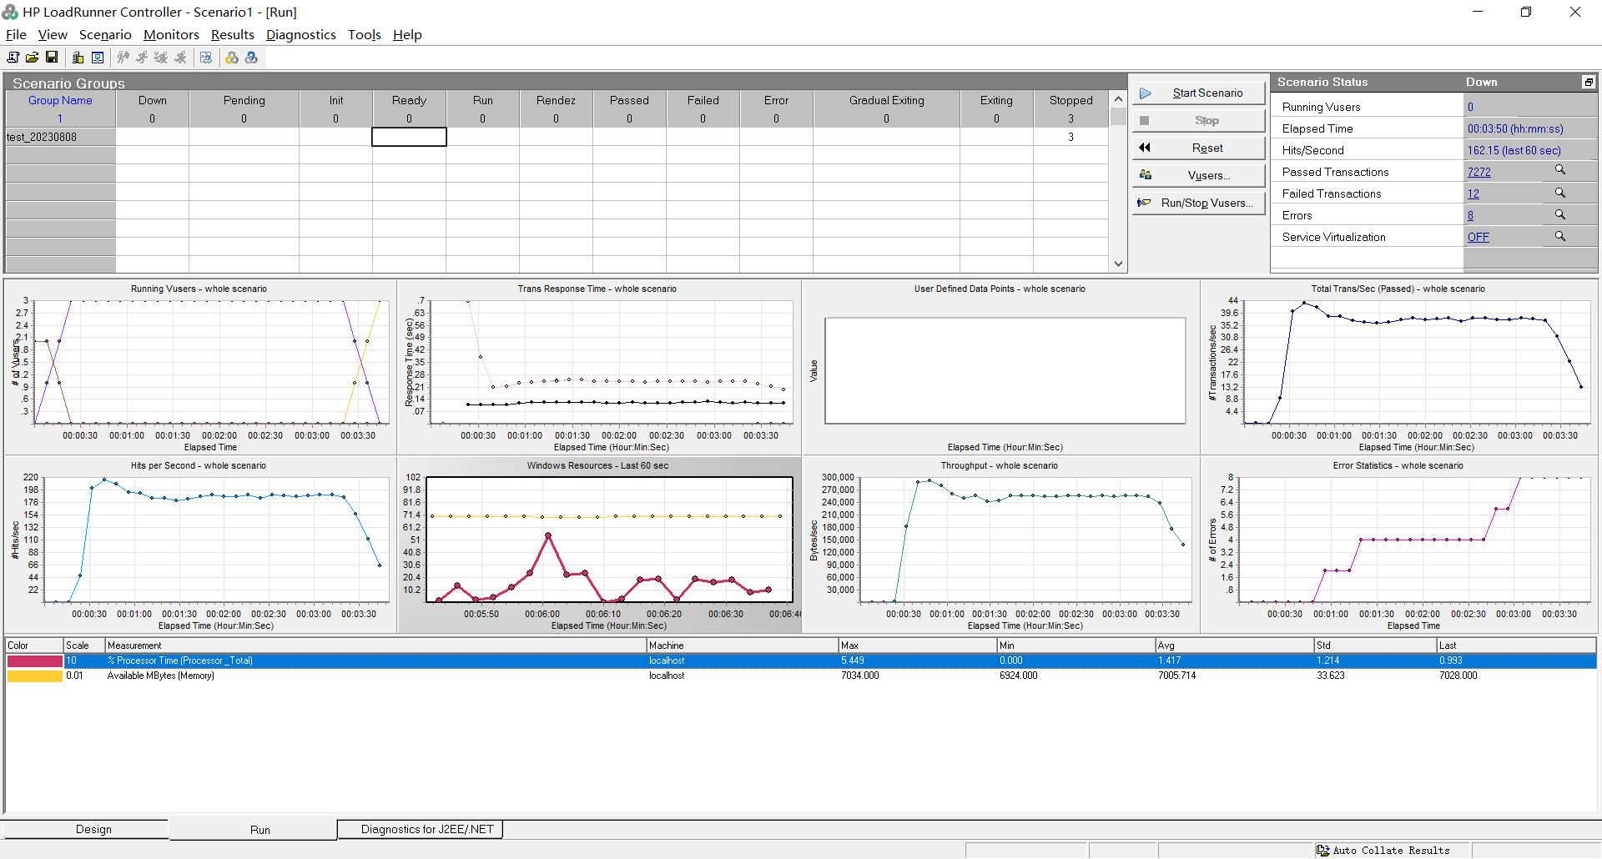Open the Monitors menu
The image size is (1602, 859).
[171, 34]
